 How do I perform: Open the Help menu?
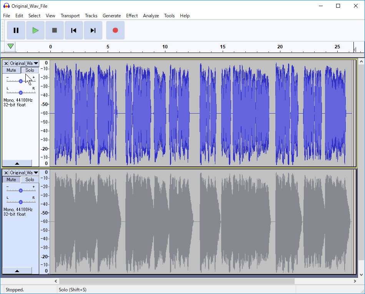tap(185, 16)
